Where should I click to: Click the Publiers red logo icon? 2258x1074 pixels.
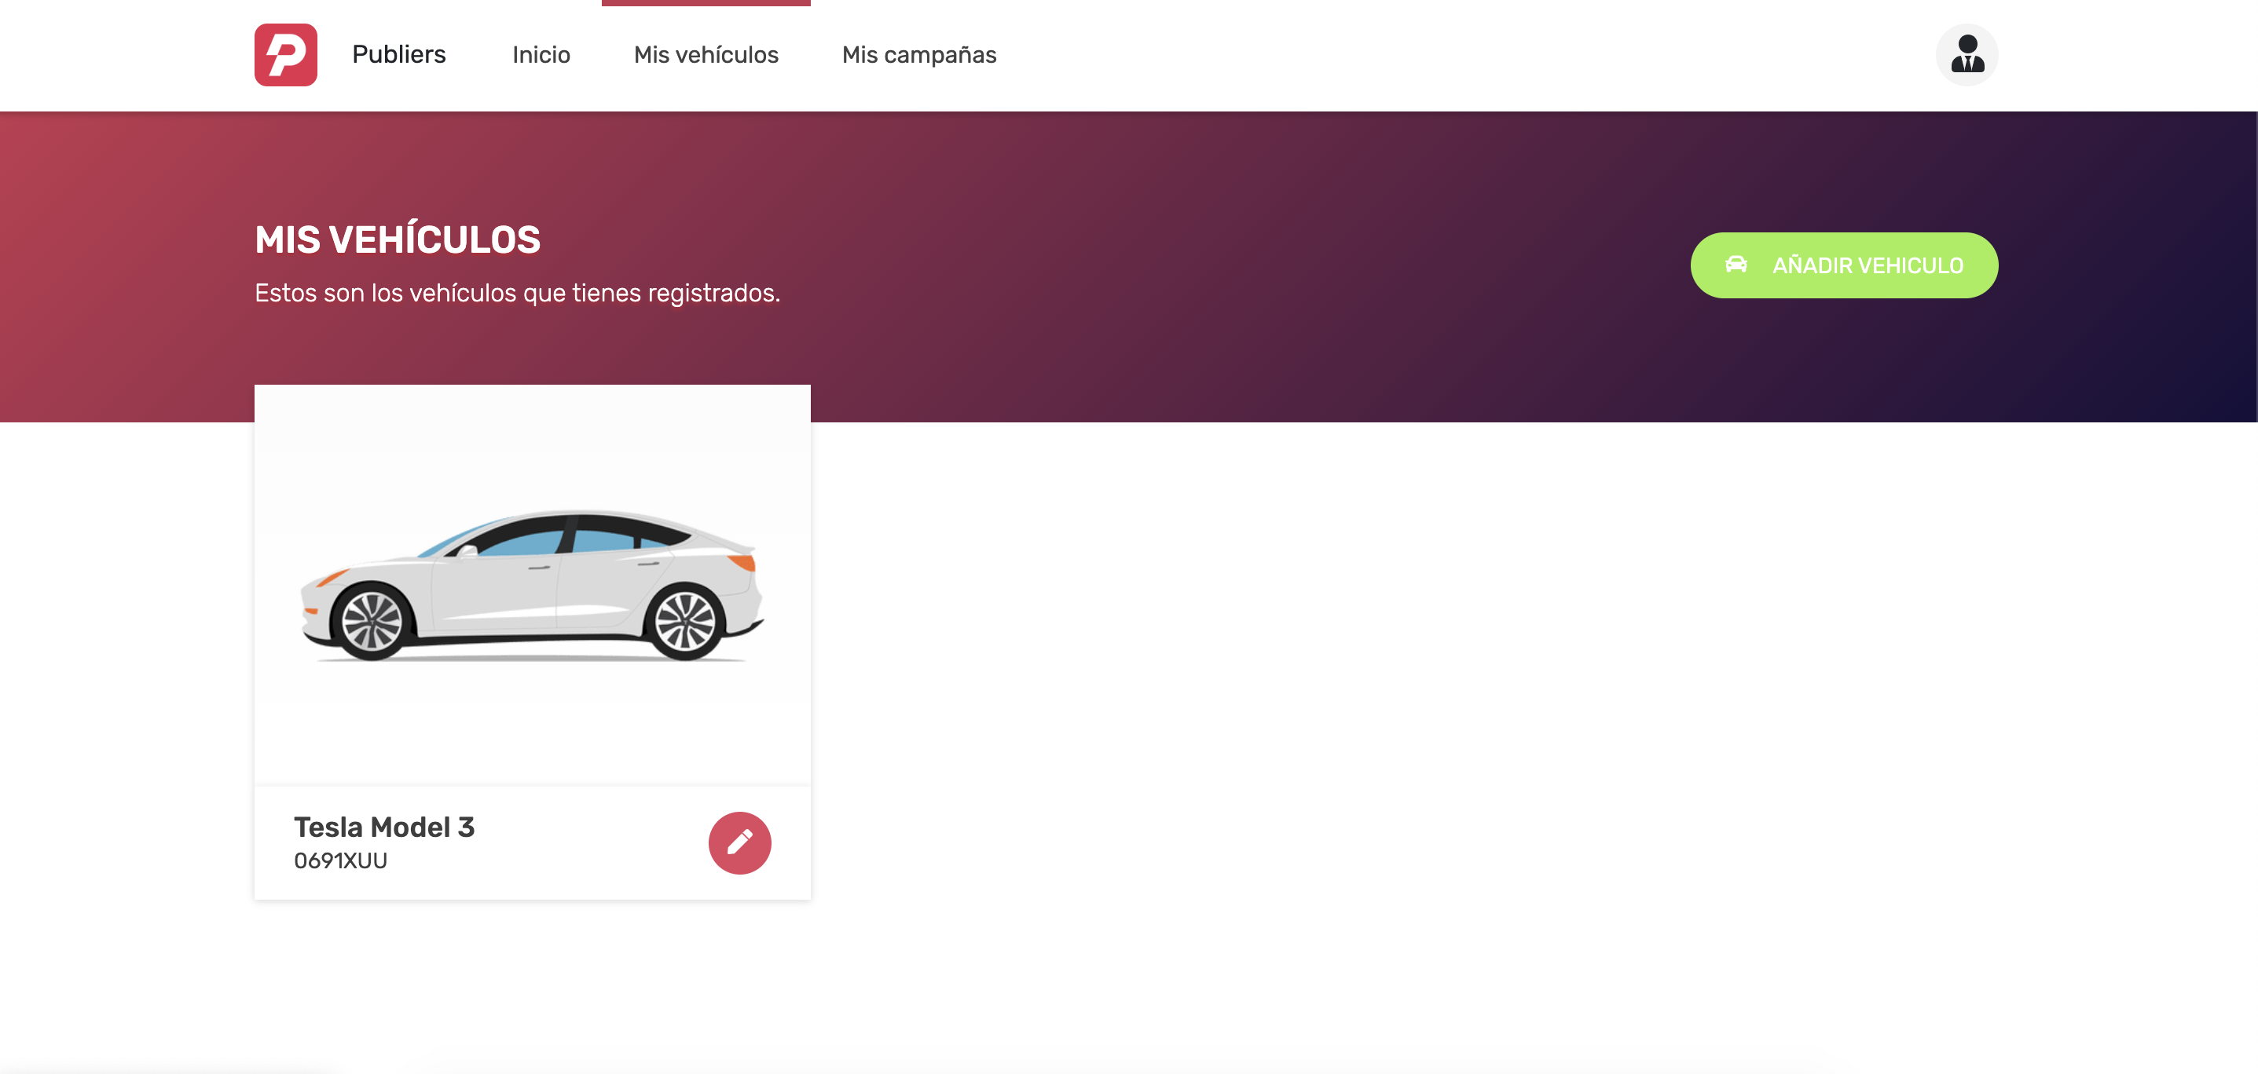click(x=286, y=54)
